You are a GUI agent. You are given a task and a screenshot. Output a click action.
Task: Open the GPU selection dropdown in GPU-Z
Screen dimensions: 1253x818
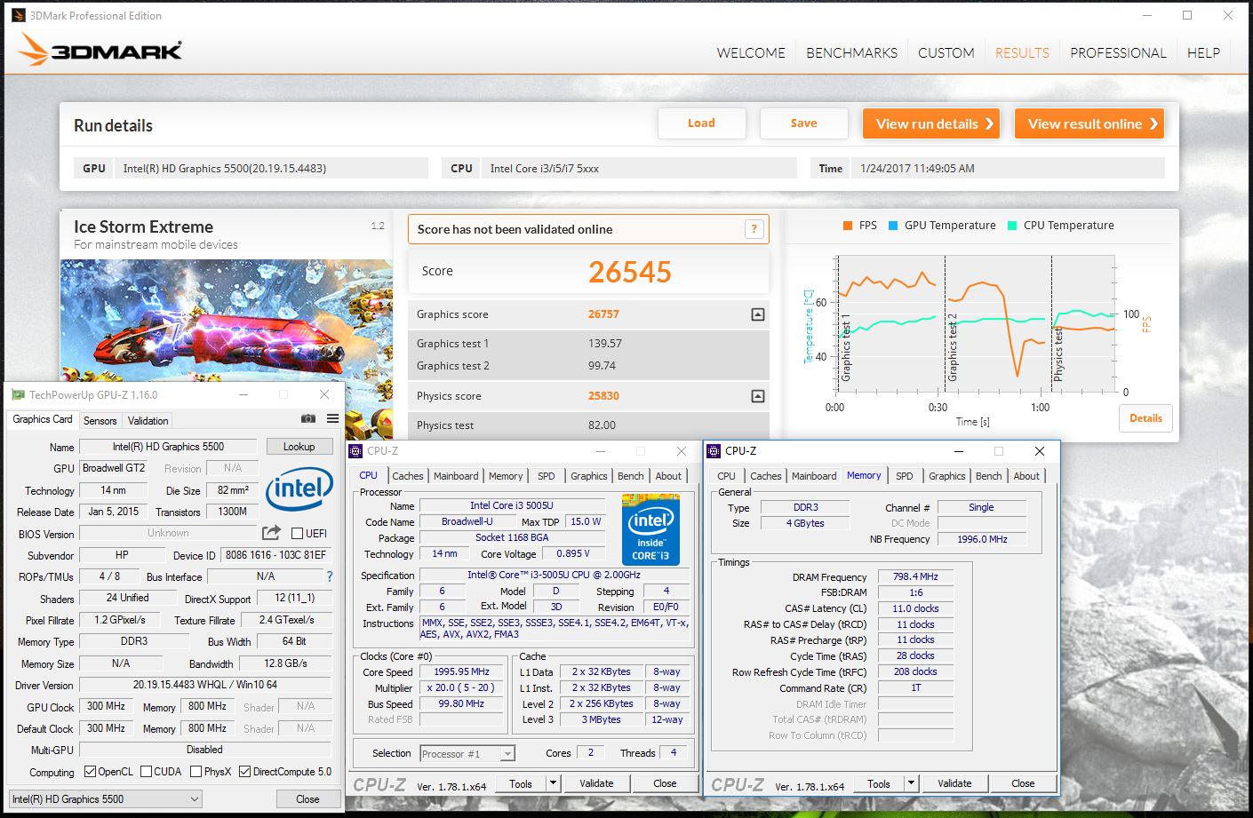coord(106,799)
